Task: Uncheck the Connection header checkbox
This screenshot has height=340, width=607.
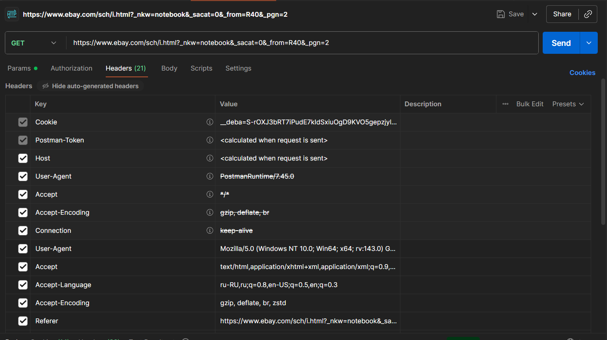Action: (23, 231)
